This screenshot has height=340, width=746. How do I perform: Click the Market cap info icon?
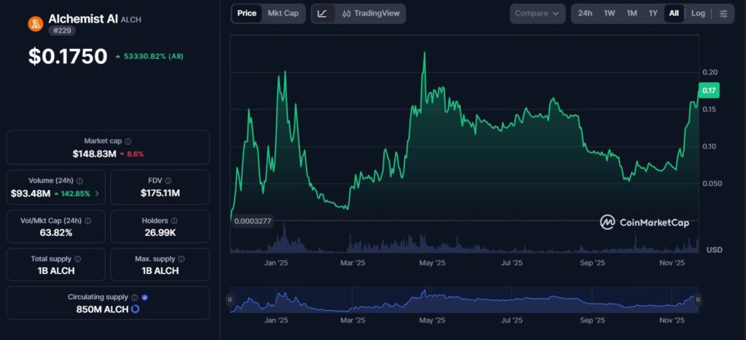click(x=128, y=141)
